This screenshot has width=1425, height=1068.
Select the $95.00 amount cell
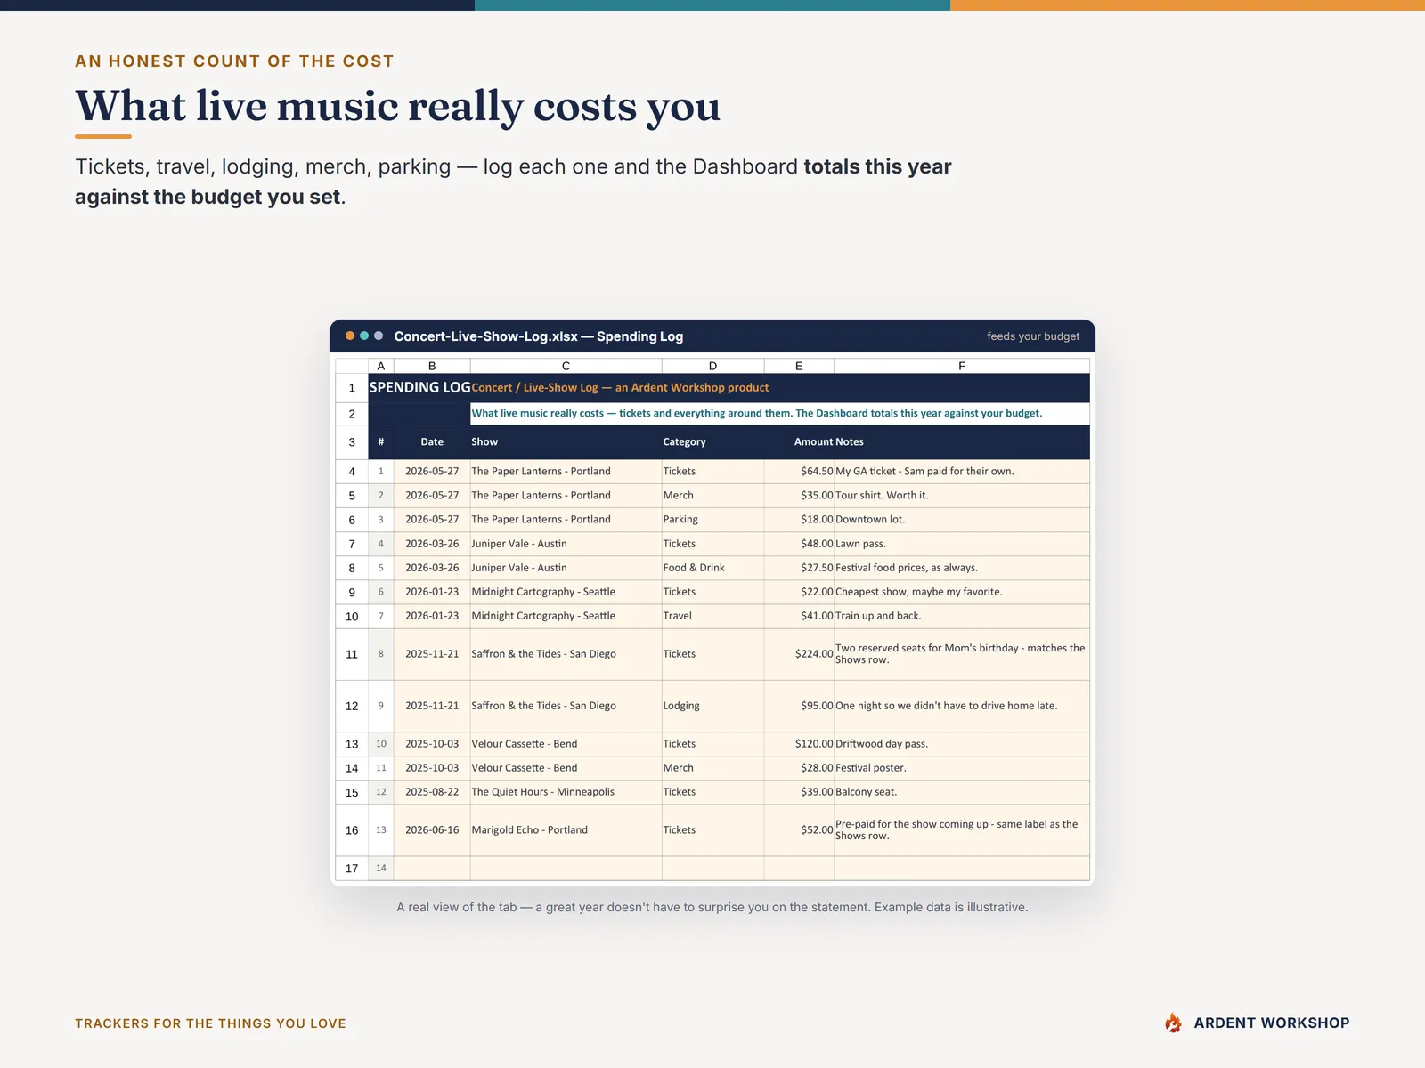point(799,706)
